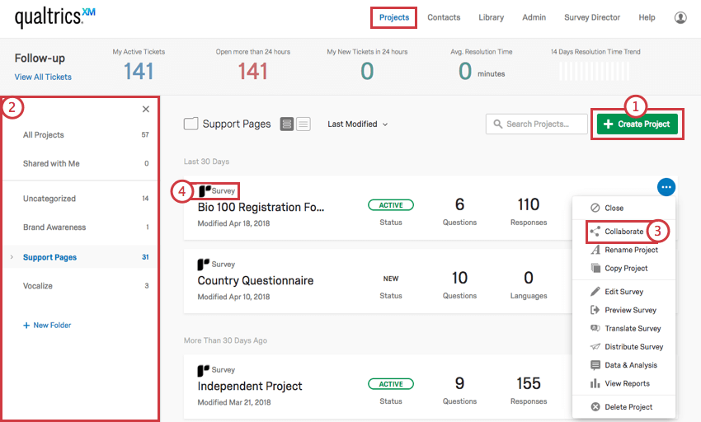Click the Qualtrics XM logo
The image size is (701, 422).
[x=55, y=17]
